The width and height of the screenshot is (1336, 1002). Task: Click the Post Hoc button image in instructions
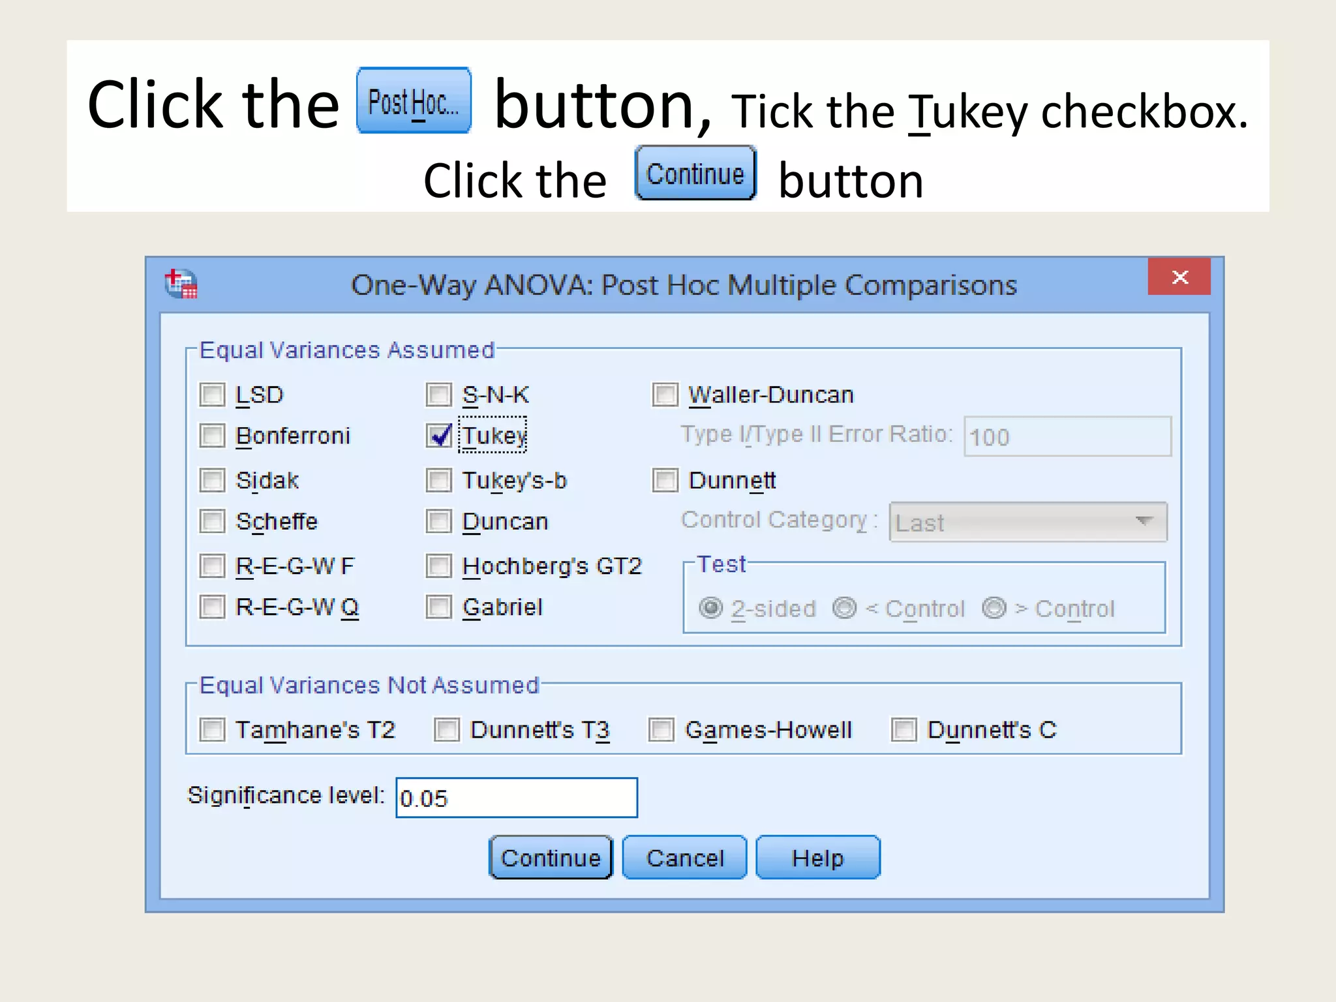click(414, 100)
